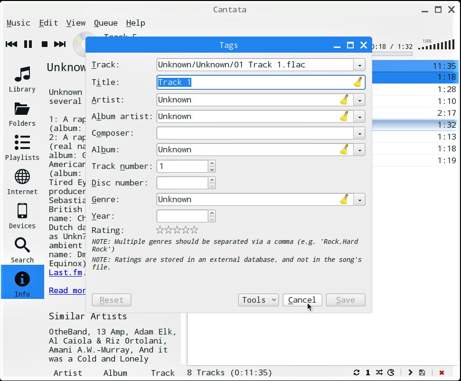Open the Tools dropdown button

pos(258,300)
